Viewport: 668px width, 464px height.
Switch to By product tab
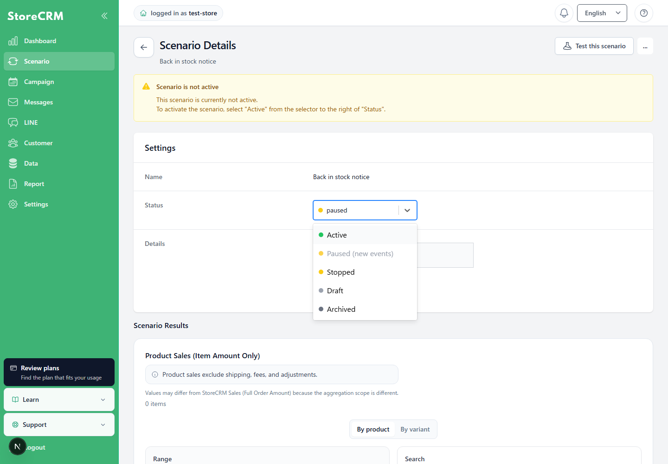(x=373, y=429)
